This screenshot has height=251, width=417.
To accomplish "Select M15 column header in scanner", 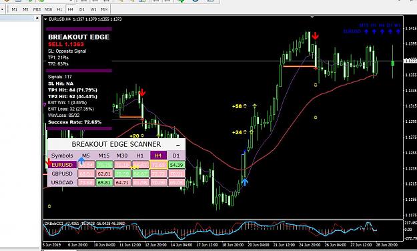I will click(104, 156).
